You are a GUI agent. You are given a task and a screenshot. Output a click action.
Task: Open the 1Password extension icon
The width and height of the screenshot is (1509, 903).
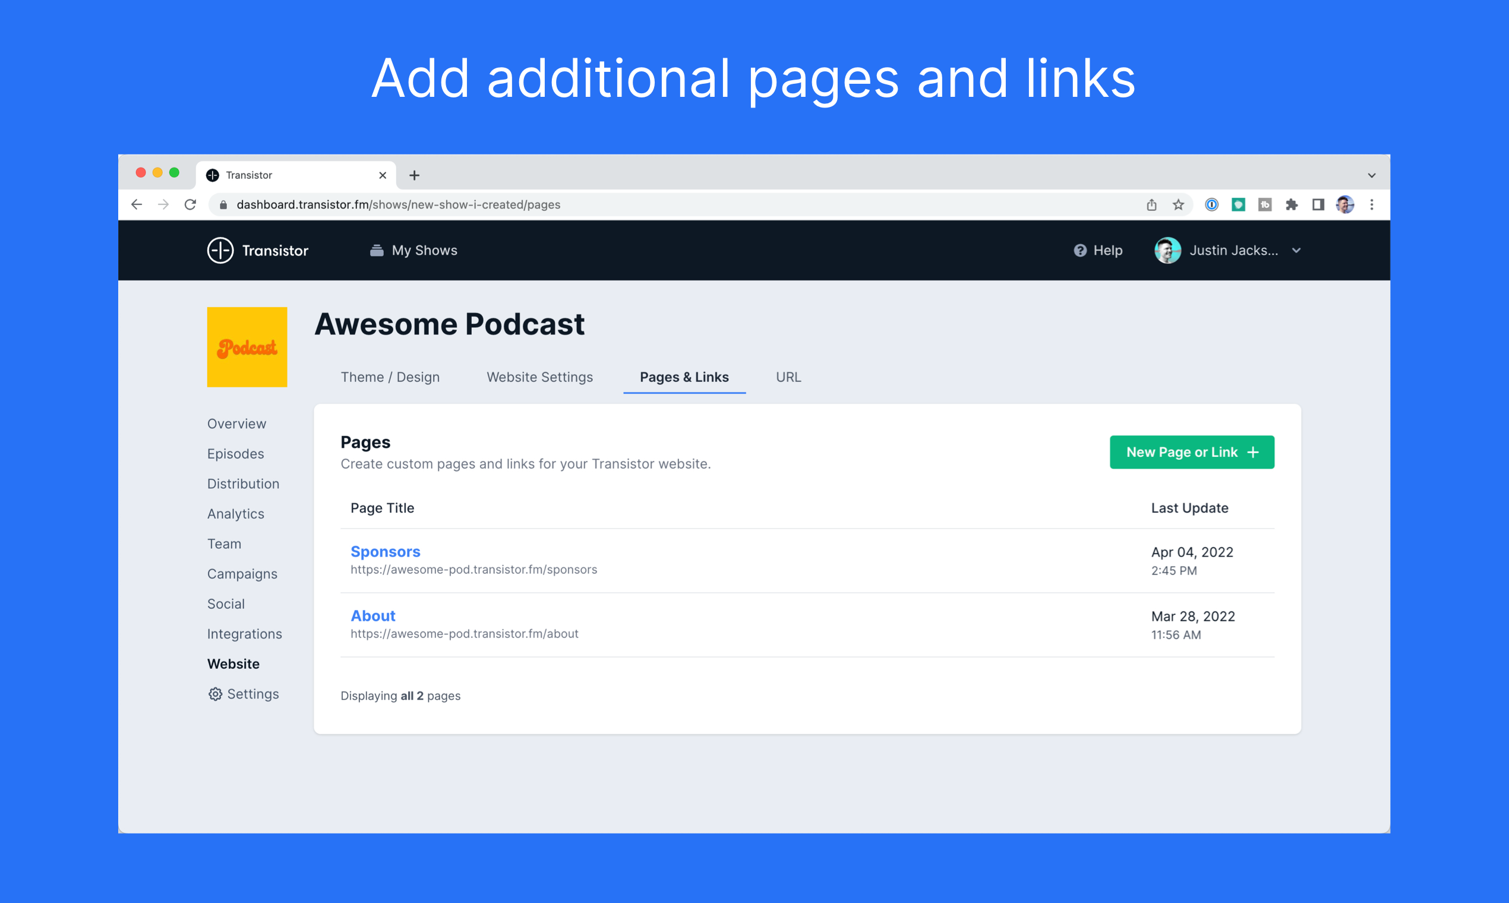tap(1212, 204)
